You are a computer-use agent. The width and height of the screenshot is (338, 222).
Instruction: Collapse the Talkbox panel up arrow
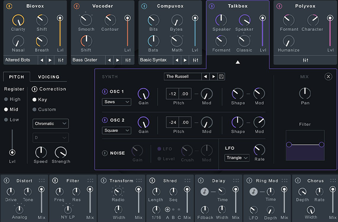point(237,62)
